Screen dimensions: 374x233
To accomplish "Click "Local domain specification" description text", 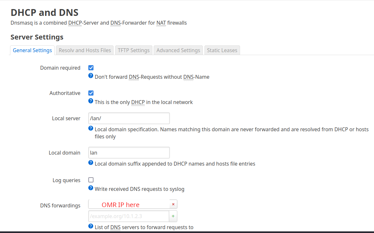I will pyautogui.click(x=232, y=133).
